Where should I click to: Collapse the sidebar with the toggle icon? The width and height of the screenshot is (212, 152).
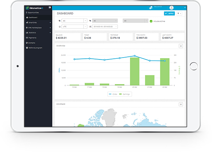pyautogui.click(x=50, y=7)
